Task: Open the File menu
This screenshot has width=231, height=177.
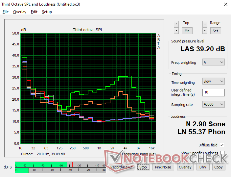Action: point(6,12)
